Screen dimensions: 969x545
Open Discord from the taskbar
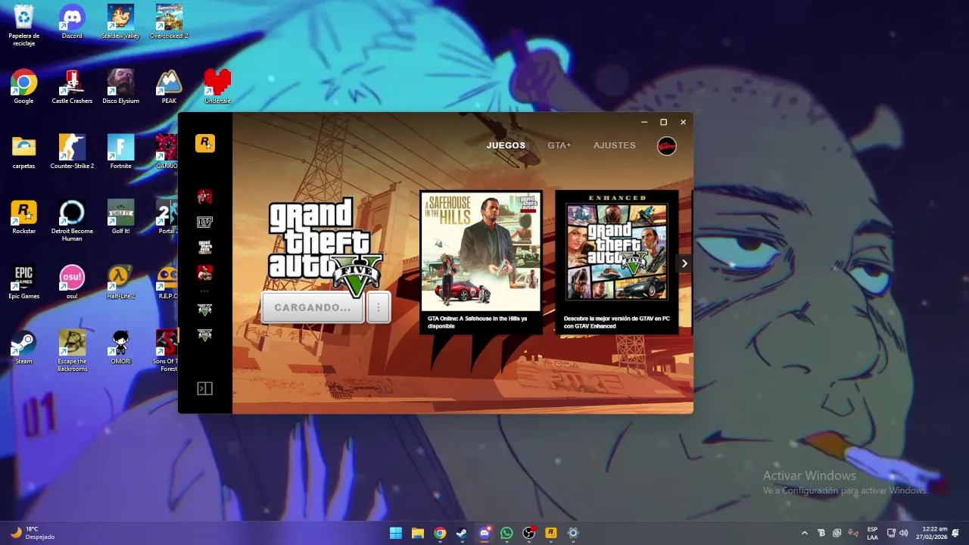pos(484,533)
